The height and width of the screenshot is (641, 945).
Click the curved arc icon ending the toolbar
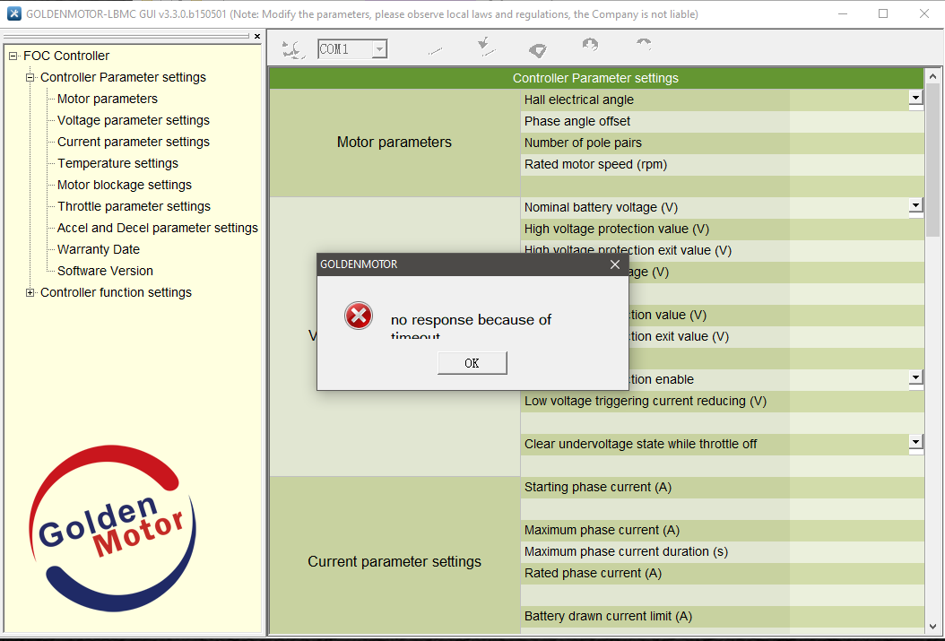click(x=644, y=44)
